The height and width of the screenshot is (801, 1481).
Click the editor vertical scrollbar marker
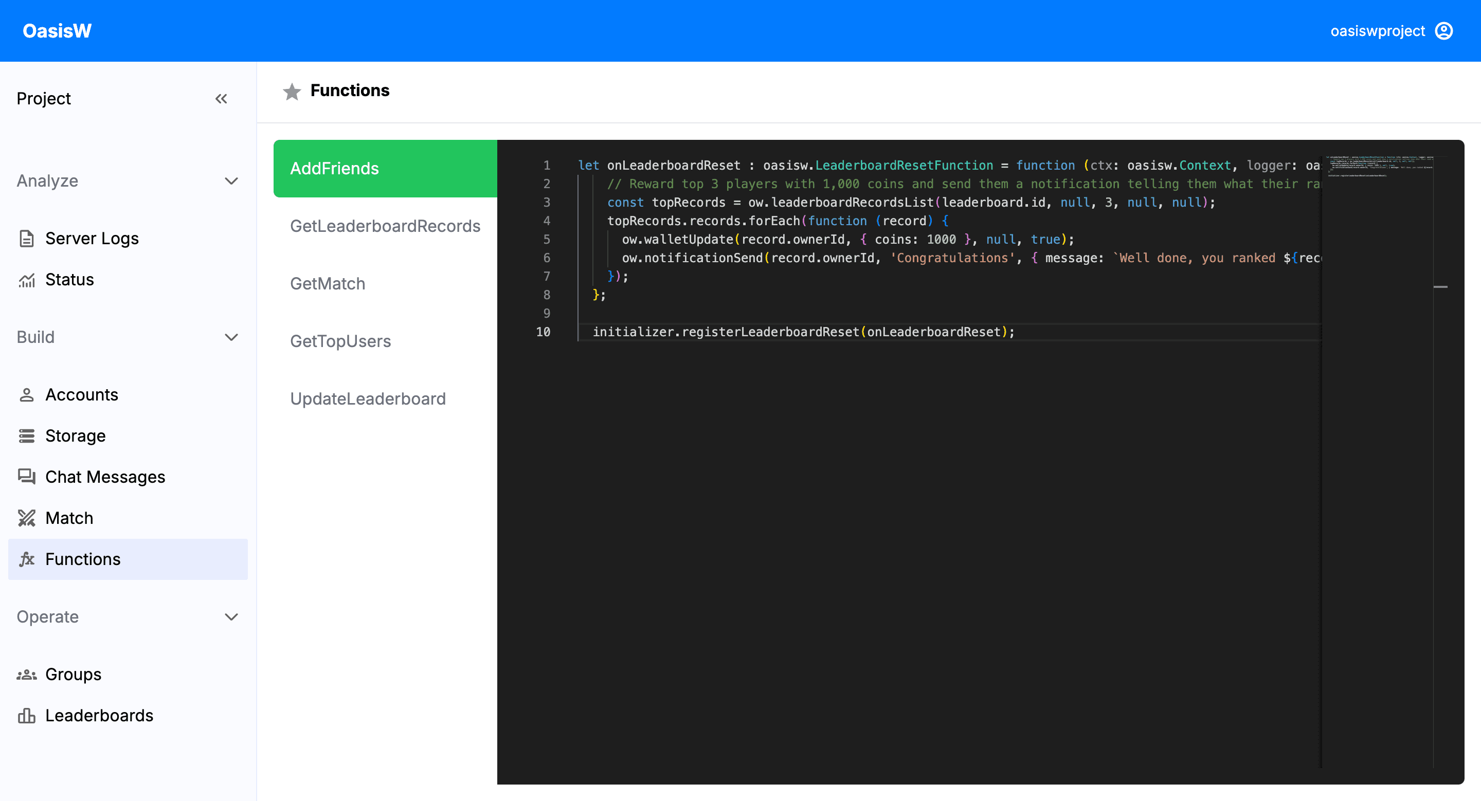(1440, 286)
